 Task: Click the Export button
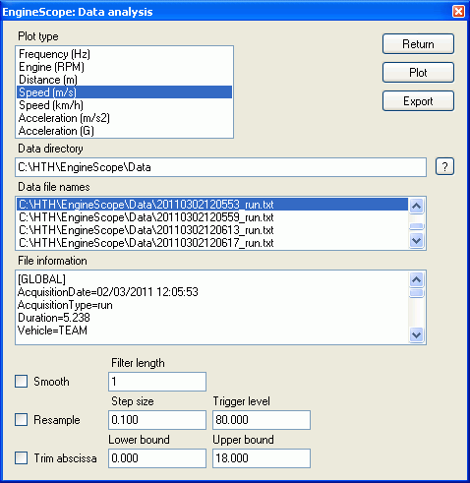(418, 101)
